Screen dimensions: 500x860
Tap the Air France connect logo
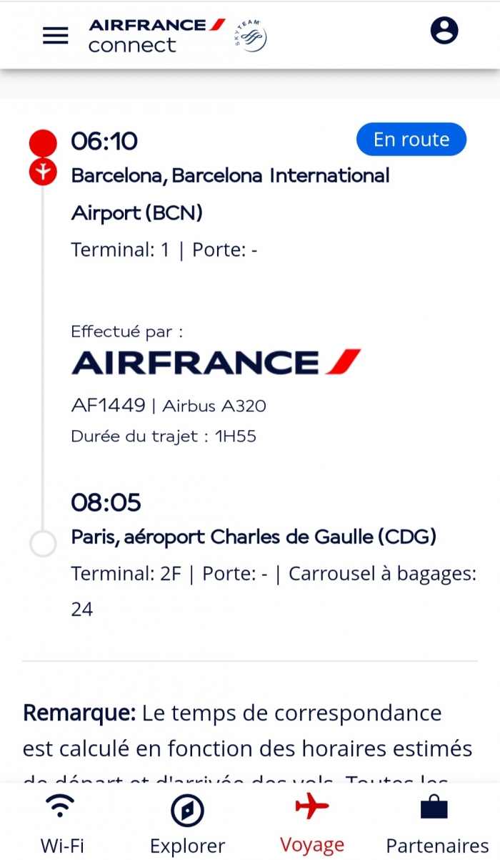(157, 35)
